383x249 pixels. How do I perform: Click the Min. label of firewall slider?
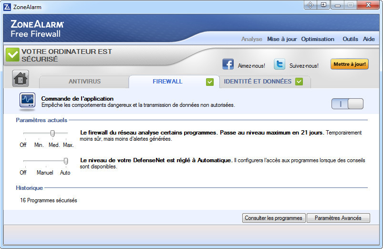point(39,145)
